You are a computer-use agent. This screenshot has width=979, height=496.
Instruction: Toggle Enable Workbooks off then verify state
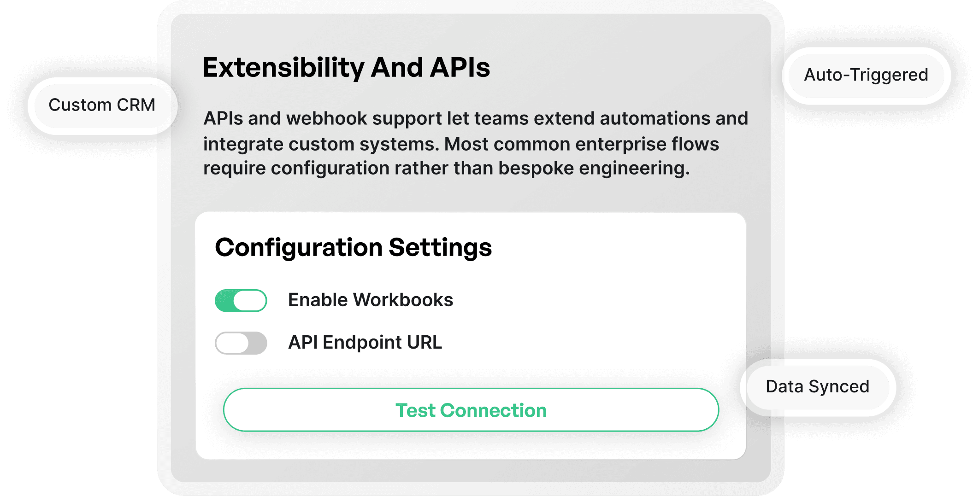pos(241,300)
